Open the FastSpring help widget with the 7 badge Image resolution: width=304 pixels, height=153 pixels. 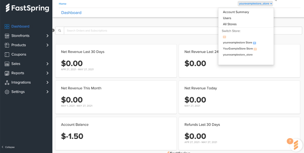pos(296,145)
